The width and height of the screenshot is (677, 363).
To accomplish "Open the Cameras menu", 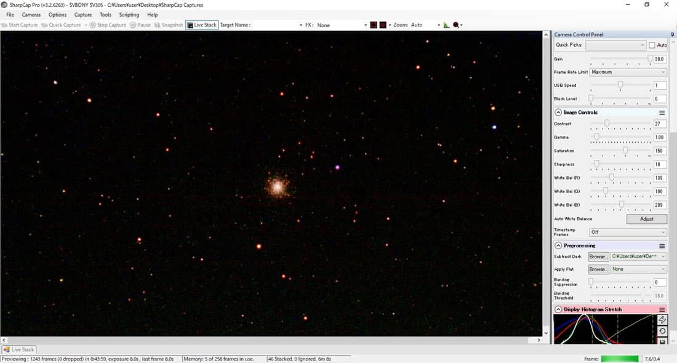I will [x=31, y=15].
